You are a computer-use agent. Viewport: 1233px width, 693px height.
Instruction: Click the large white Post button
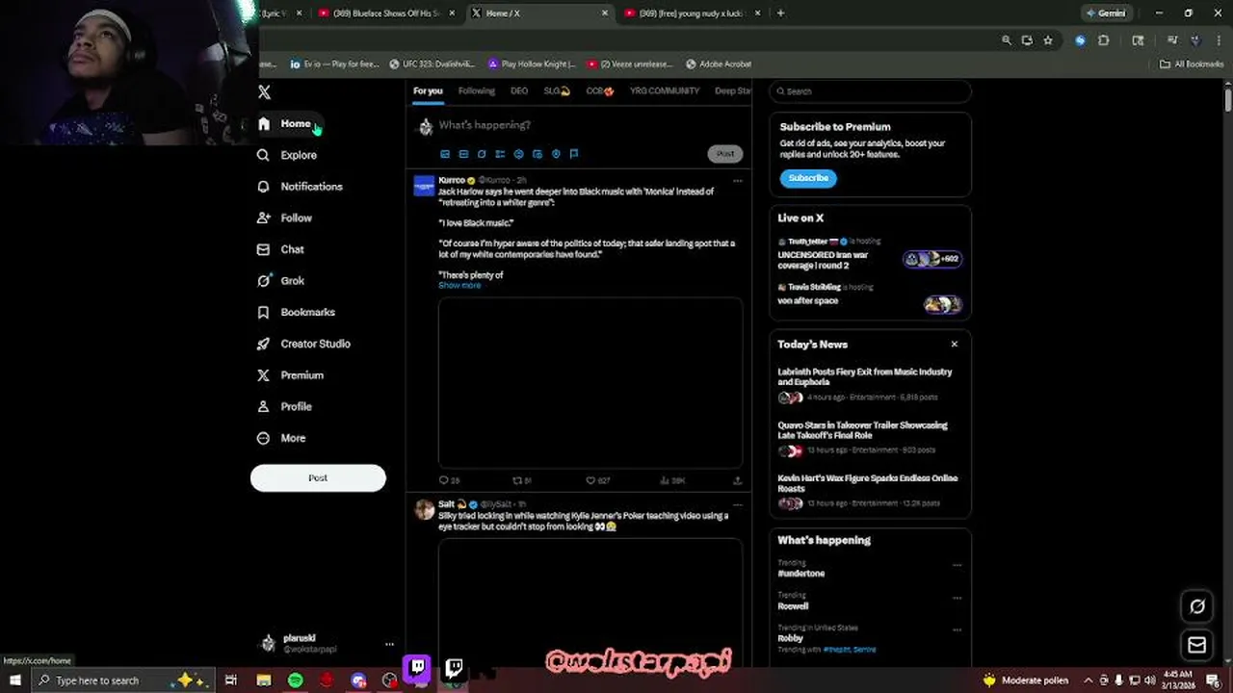(x=318, y=477)
